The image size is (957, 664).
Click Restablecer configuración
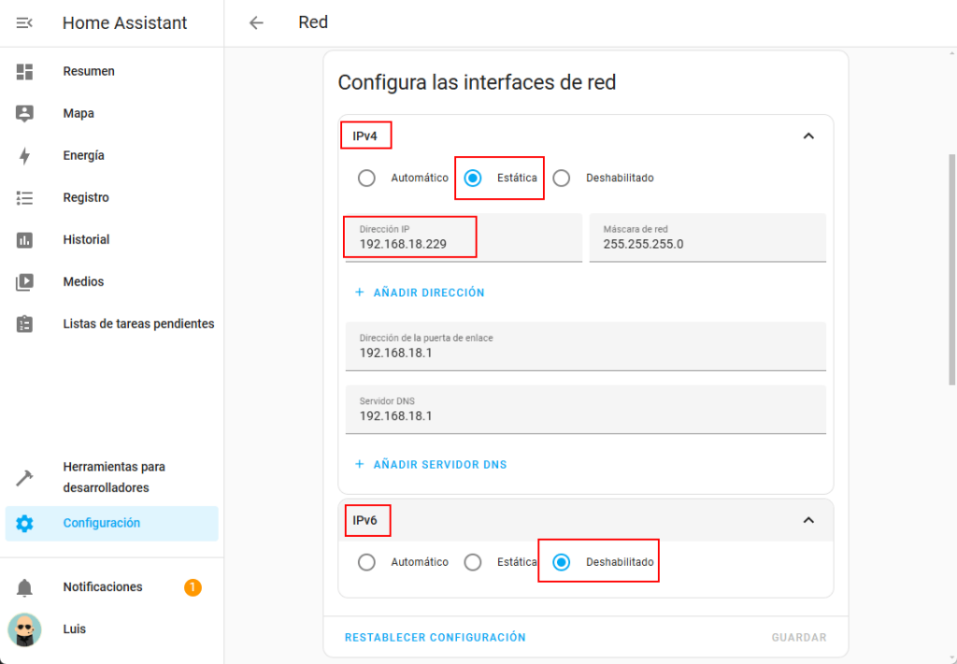click(435, 637)
